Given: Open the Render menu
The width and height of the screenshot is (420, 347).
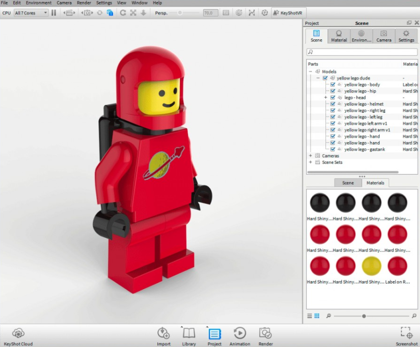Looking at the screenshot, I should pyautogui.click(x=84, y=3).
